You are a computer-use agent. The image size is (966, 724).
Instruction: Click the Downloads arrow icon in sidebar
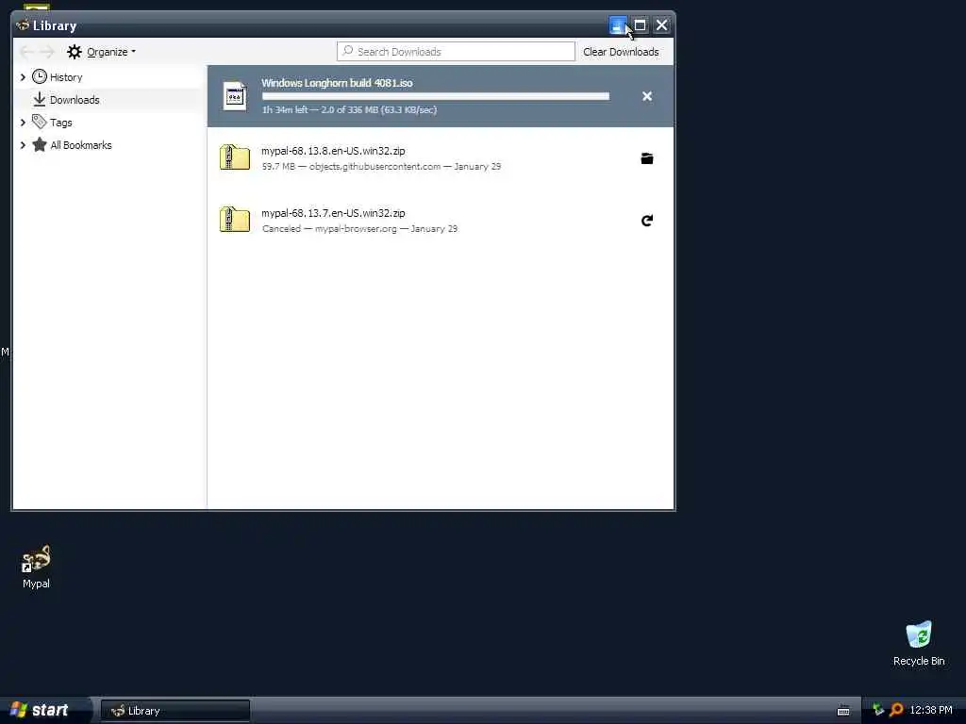click(40, 99)
